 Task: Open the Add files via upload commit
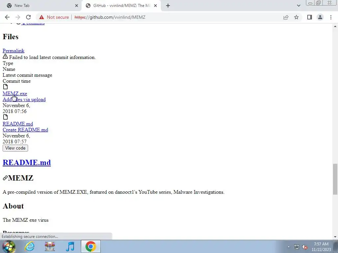click(x=24, y=99)
